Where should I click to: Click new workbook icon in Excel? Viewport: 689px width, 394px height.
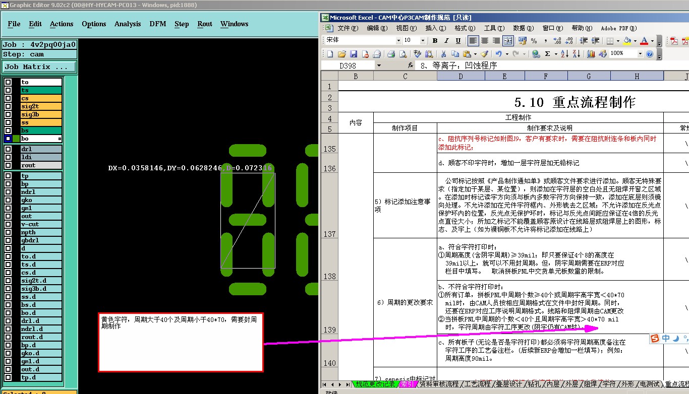click(330, 54)
